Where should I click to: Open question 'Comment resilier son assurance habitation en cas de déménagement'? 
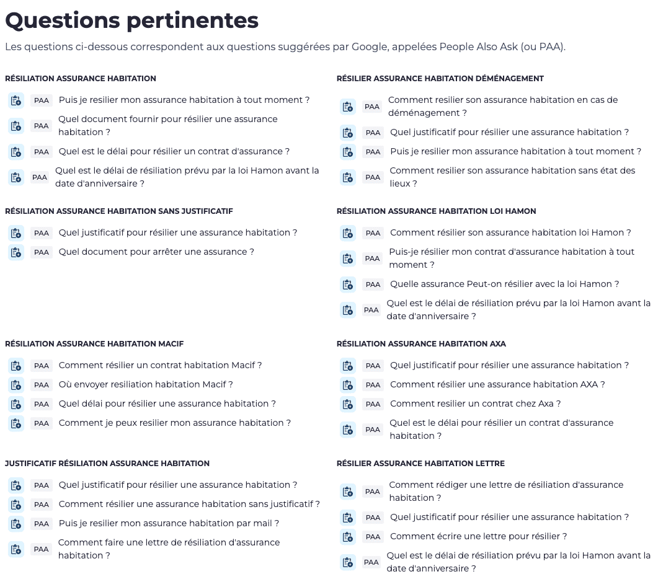coord(502,106)
